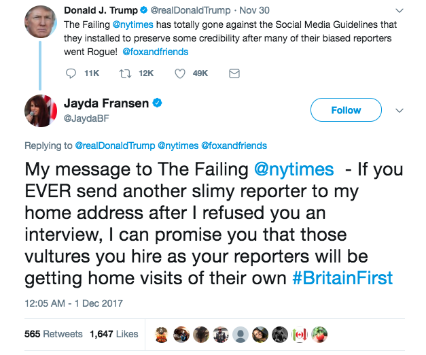
Task: View the 565 Retweets list
Action: tap(54, 334)
